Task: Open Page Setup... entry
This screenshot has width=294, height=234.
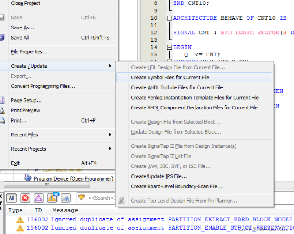Action: pos(26,100)
